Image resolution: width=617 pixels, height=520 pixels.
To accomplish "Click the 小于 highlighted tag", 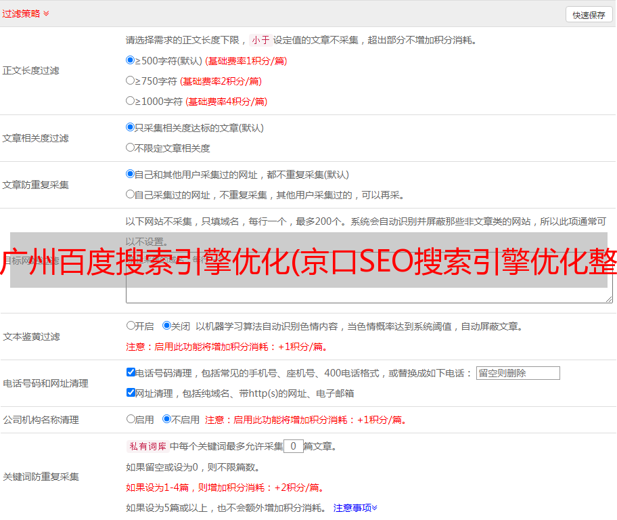I will coord(260,40).
